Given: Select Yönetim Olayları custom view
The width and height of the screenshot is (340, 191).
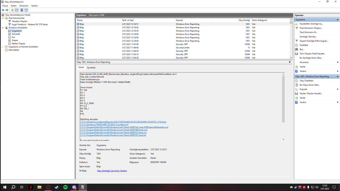Looking at the screenshot, I should (19, 21).
